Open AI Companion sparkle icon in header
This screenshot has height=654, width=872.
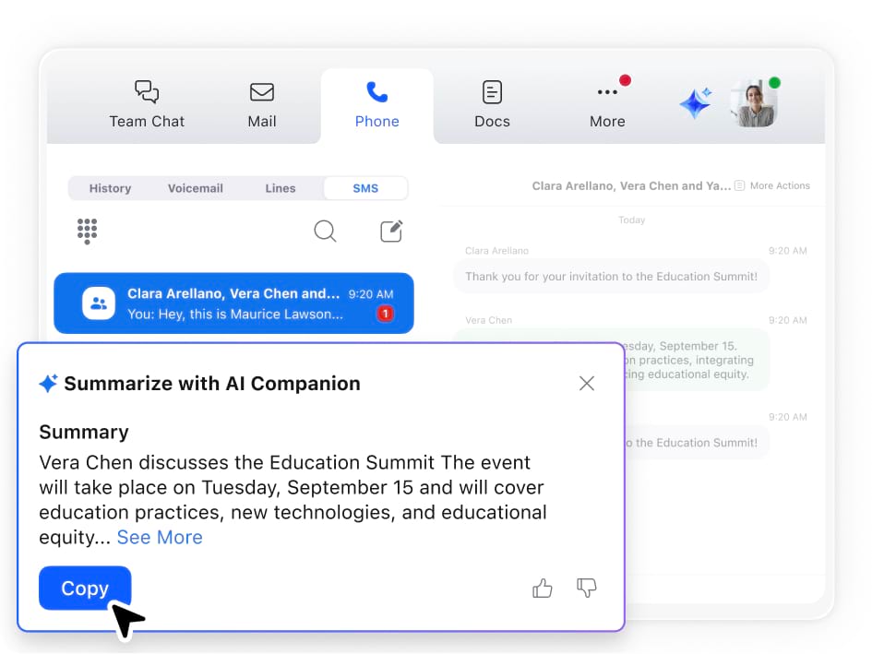695,103
